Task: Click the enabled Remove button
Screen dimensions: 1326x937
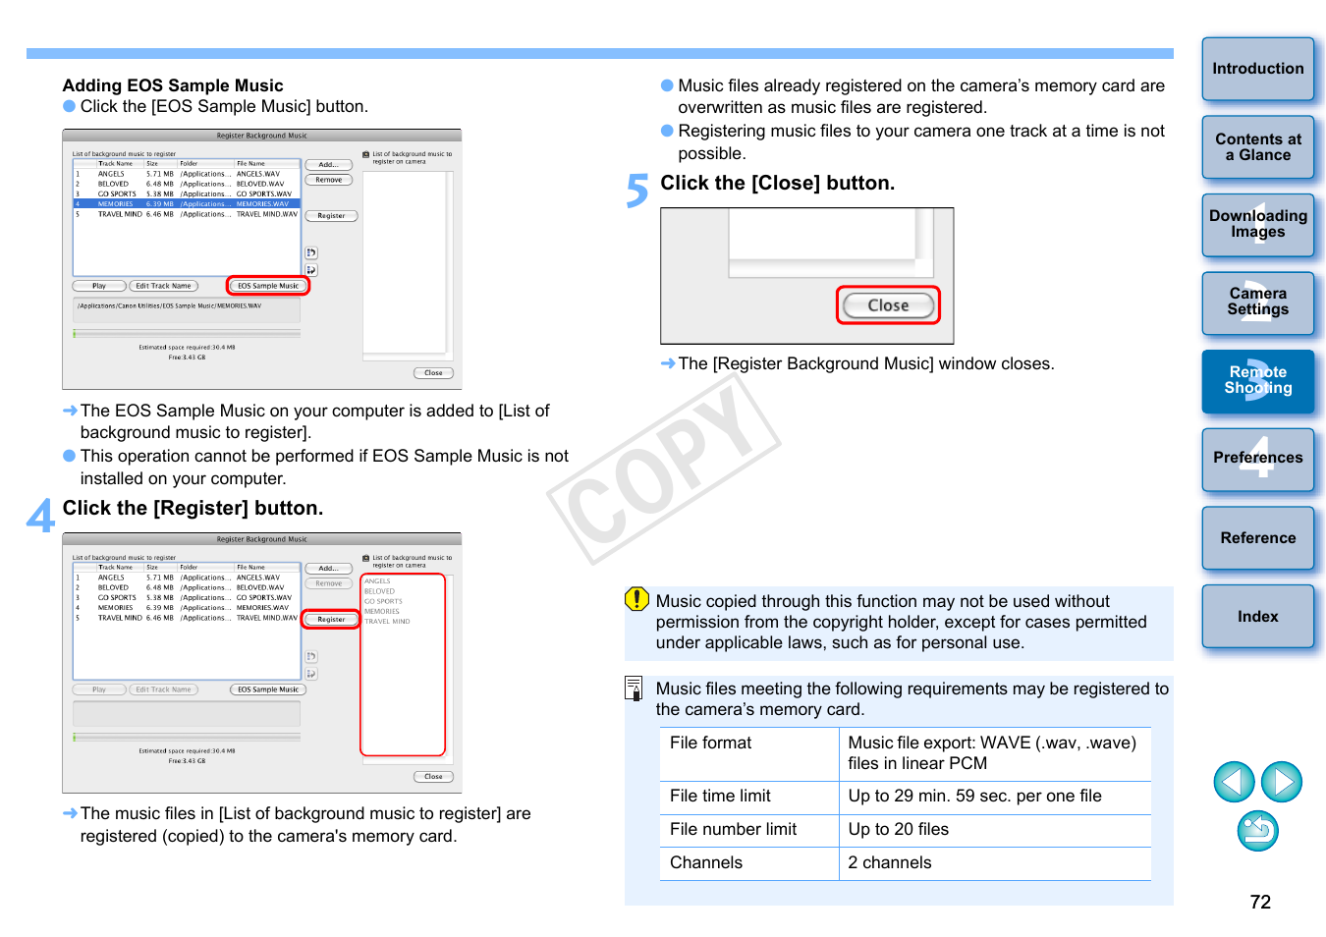Action: pos(328,180)
